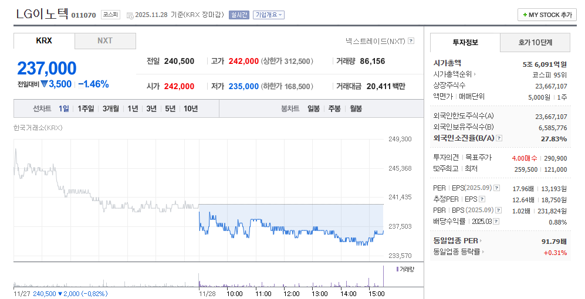
Task: Click the 코스피 95위 ranking value
Action: tap(550, 75)
